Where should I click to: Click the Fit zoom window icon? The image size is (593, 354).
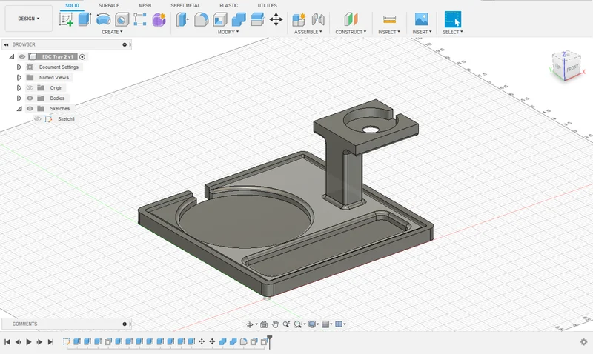click(x=298, y=324)
